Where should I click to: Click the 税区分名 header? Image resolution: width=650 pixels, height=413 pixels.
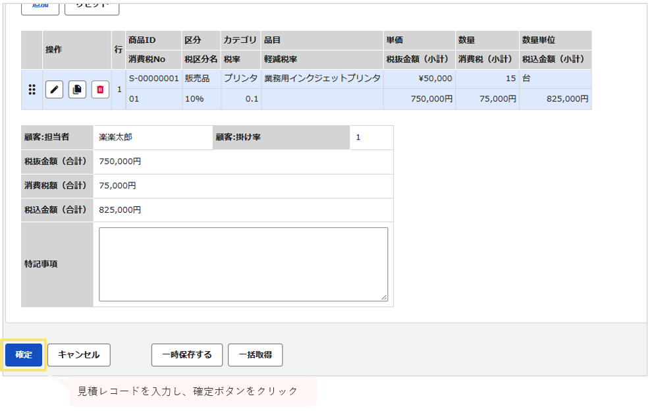(201, 59)
